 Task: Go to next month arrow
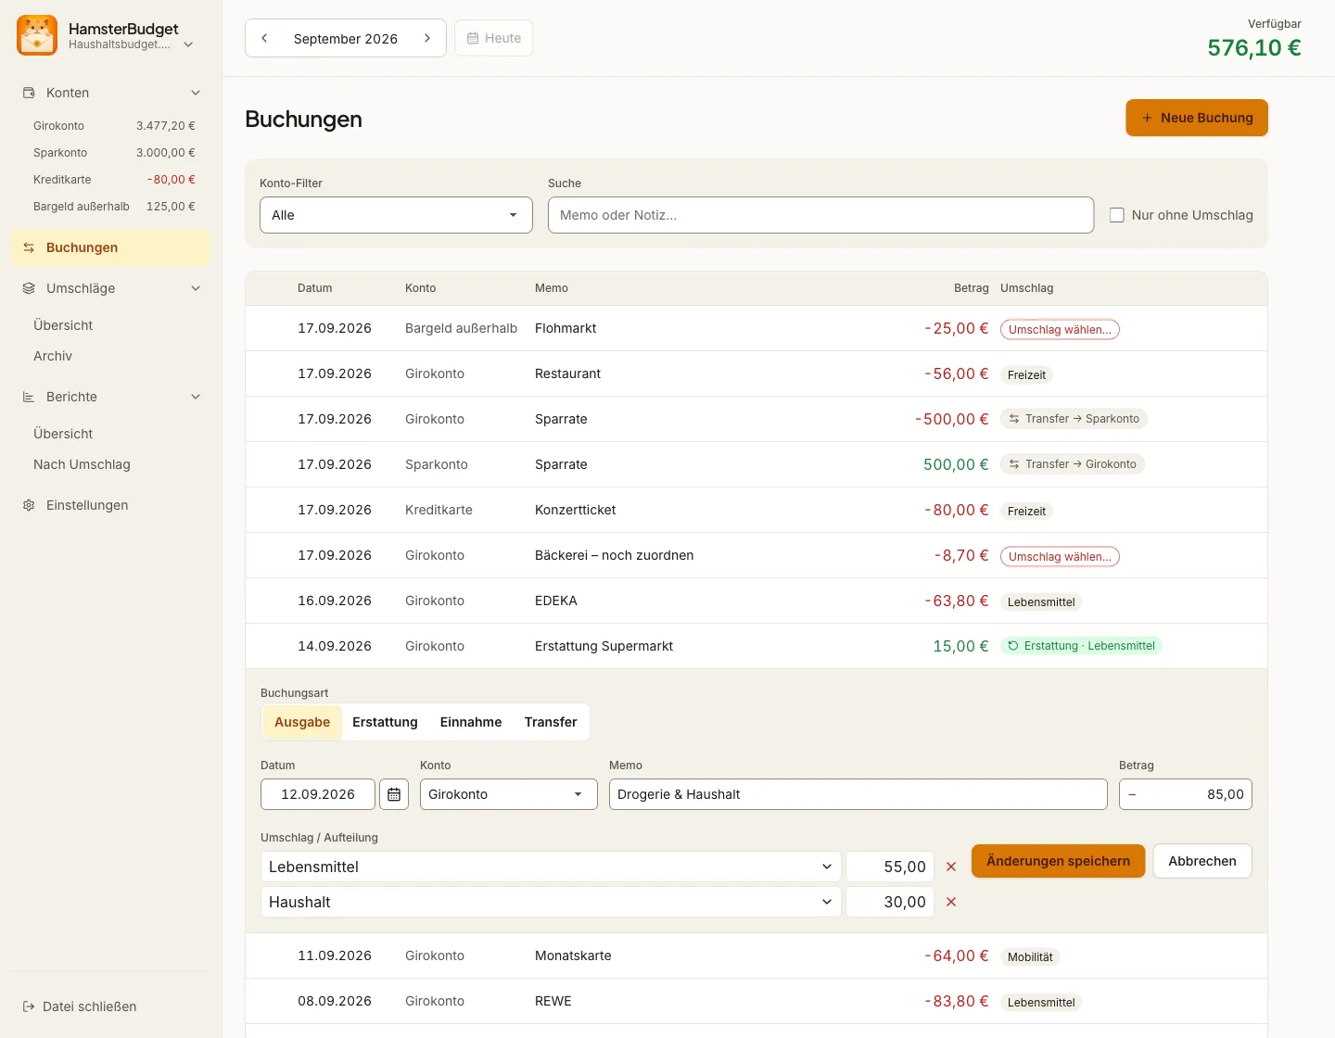[427, 38]
